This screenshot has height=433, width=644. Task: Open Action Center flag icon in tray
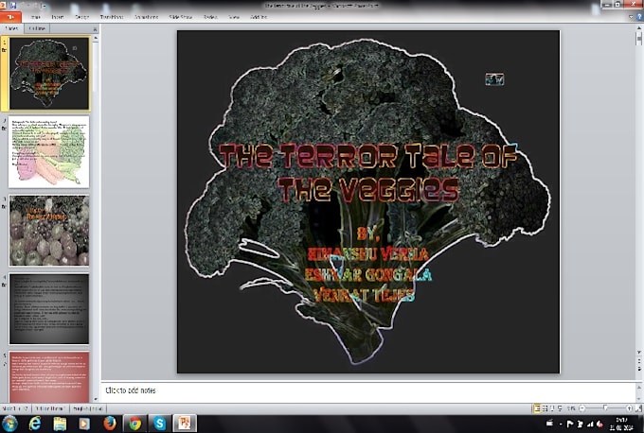570,424
